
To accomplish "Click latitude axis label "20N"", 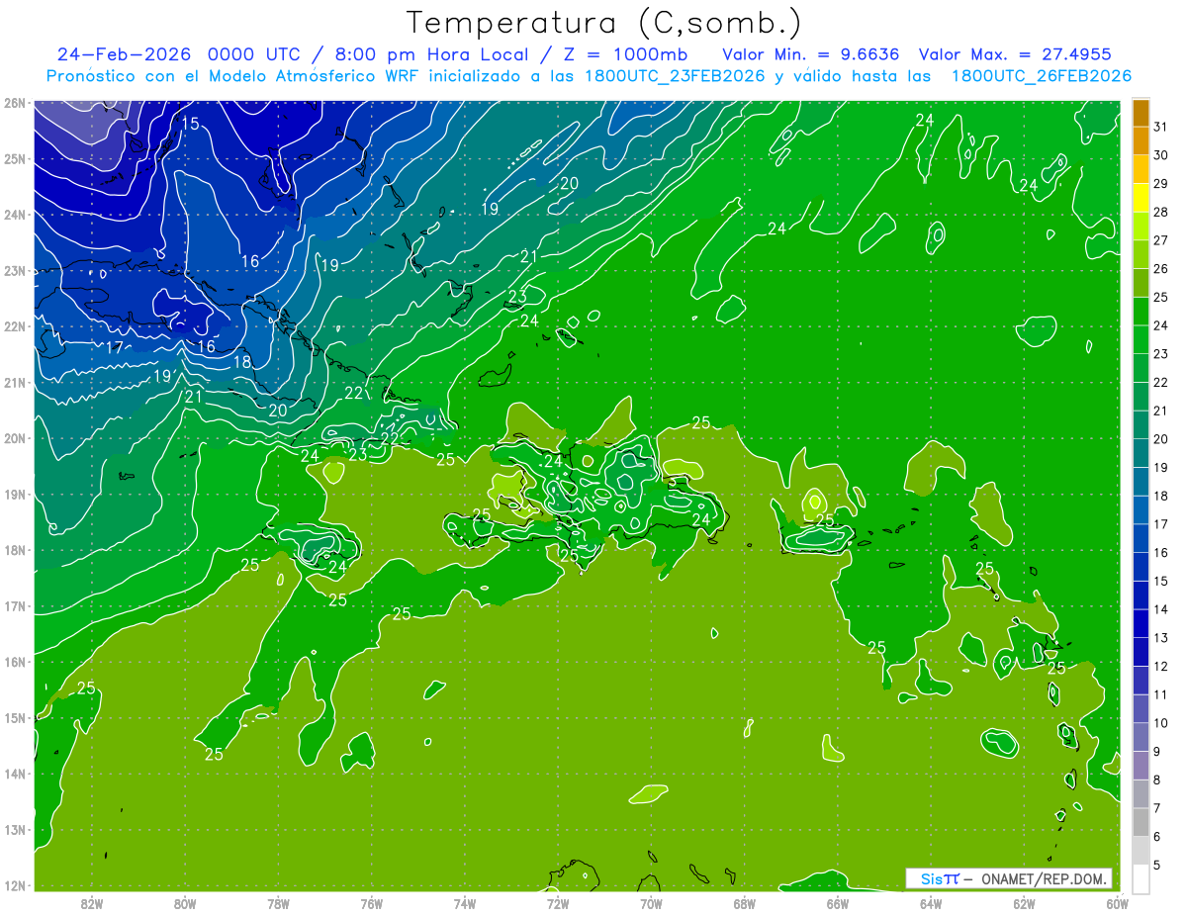I will 15,438.
